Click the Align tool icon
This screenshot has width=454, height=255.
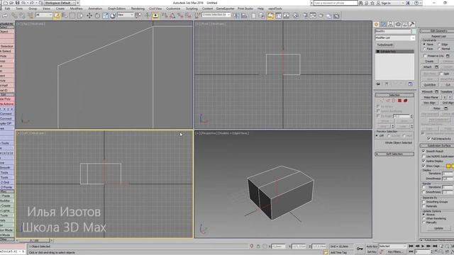[244, 16]
